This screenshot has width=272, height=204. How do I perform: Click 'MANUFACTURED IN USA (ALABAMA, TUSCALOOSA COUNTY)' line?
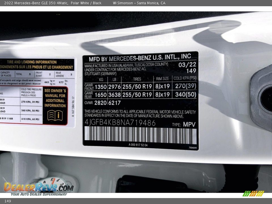pos(126,65)
